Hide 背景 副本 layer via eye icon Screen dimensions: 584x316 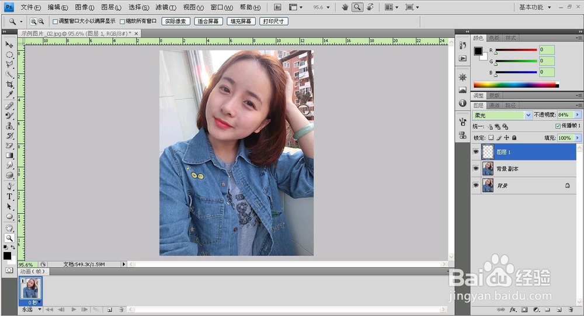tap(476, 168)
